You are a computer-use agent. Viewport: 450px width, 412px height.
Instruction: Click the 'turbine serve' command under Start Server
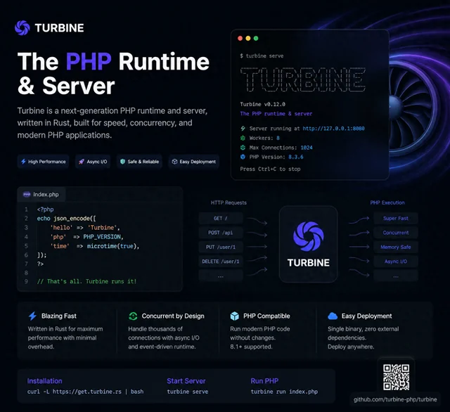point(188,392)
